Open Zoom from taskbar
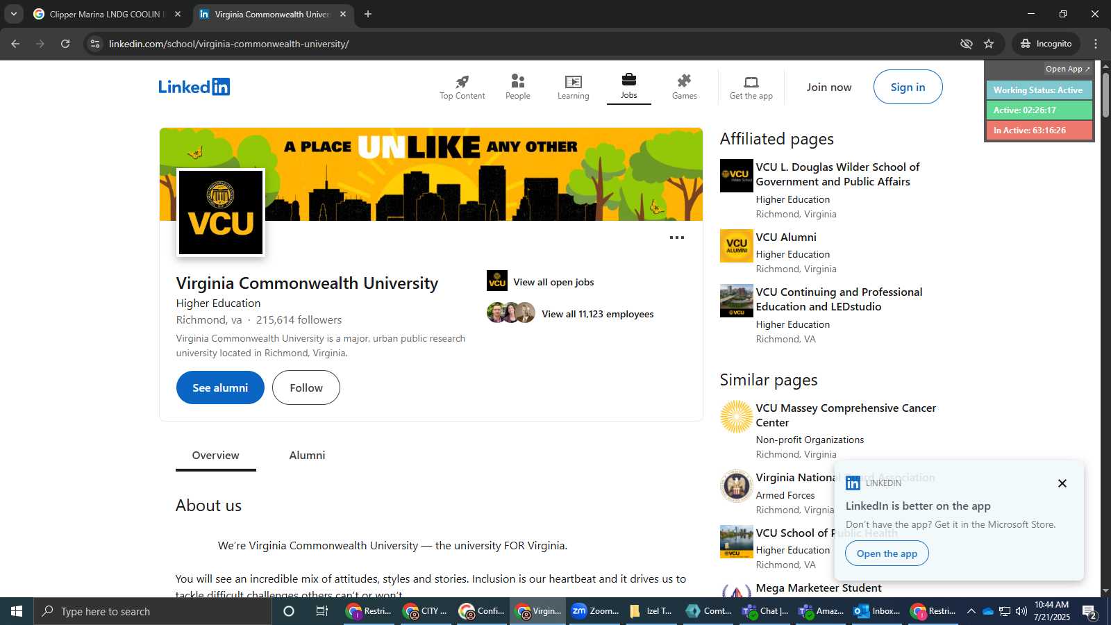 (x=595, y=611)
